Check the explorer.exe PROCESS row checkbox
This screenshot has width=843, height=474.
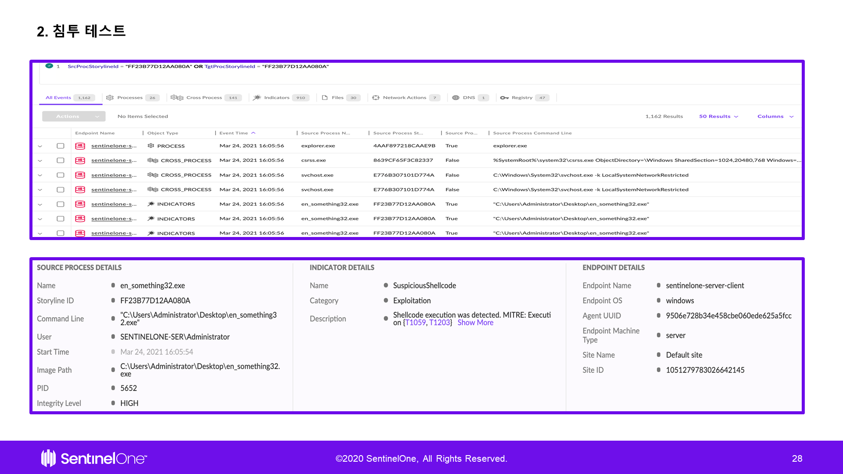coord(61,146)
